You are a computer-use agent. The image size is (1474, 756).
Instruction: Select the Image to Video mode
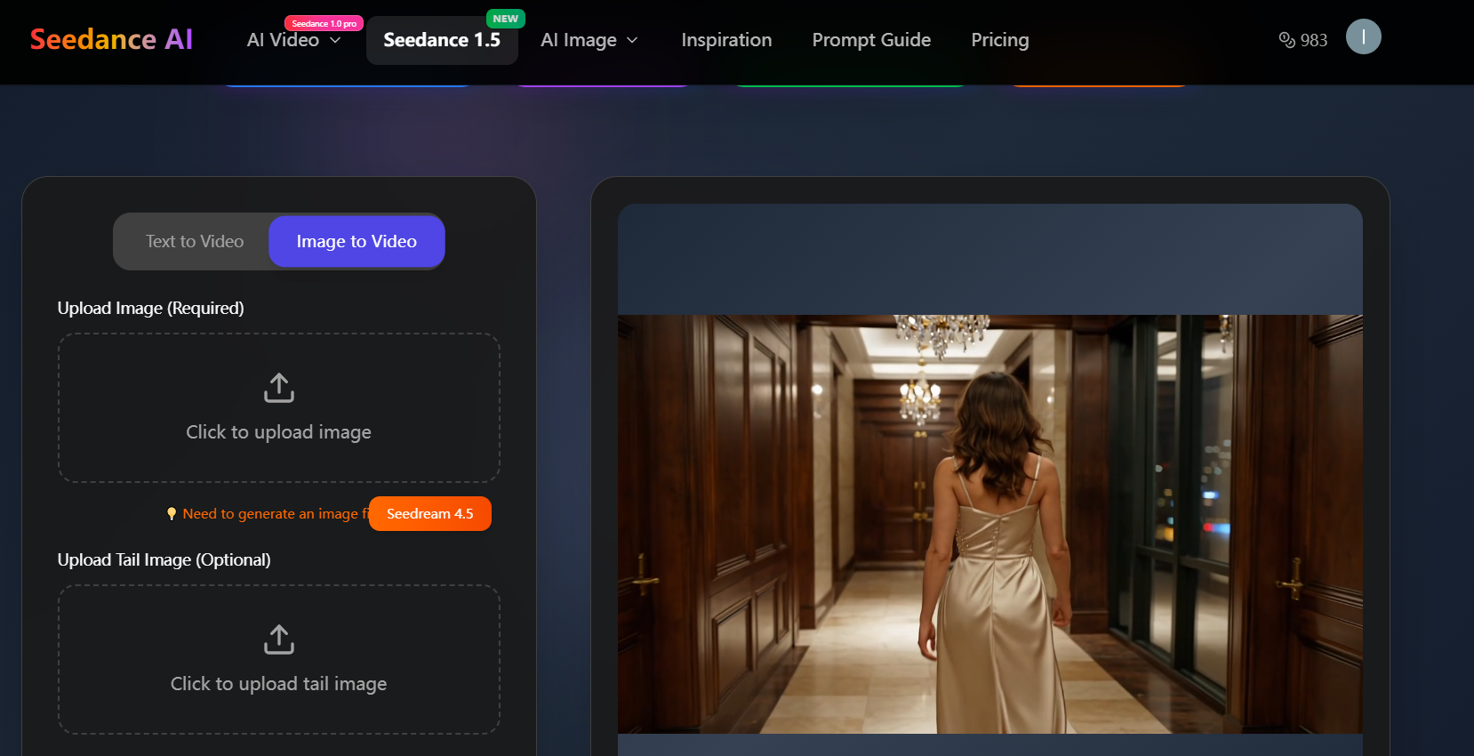coord(356,242)
